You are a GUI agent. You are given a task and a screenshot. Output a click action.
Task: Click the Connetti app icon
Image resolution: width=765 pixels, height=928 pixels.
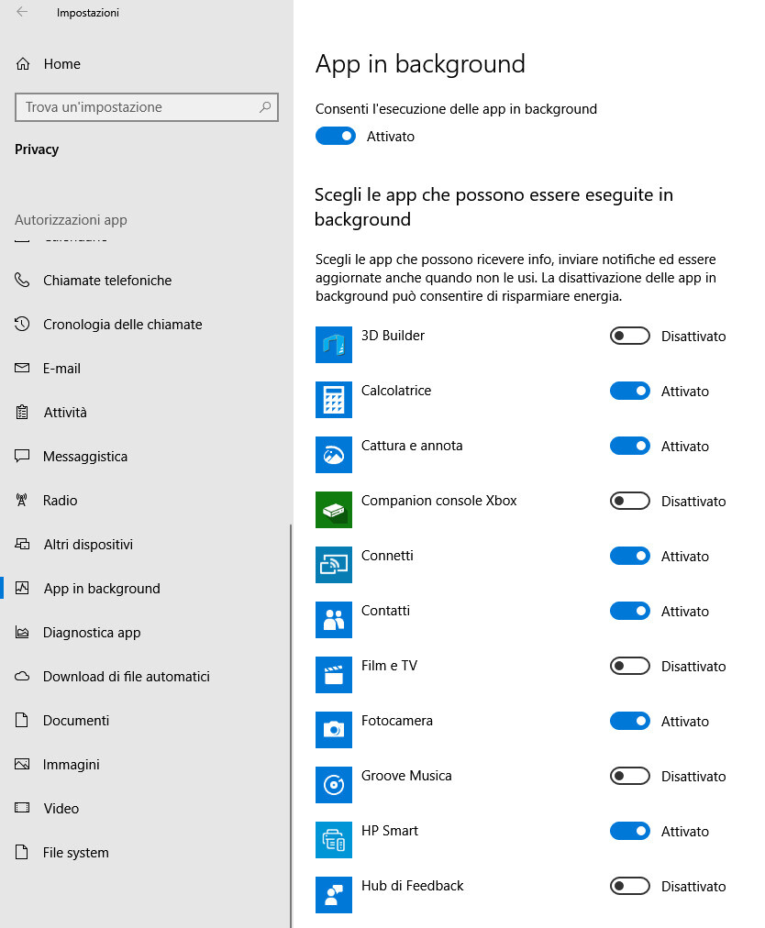(333, 565)
